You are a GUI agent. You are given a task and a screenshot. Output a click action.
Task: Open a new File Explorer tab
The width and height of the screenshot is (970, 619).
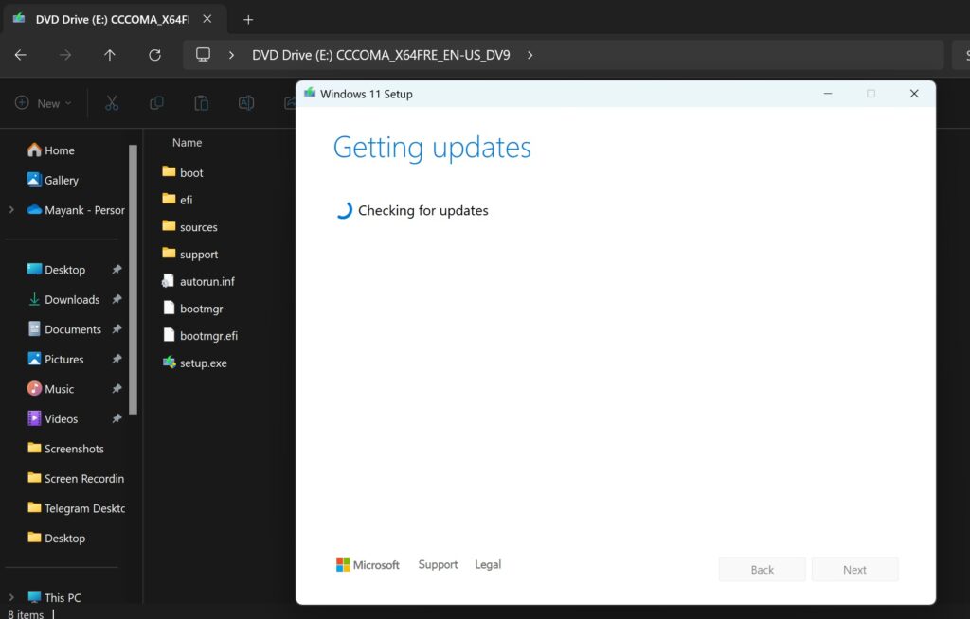point(248,19)
